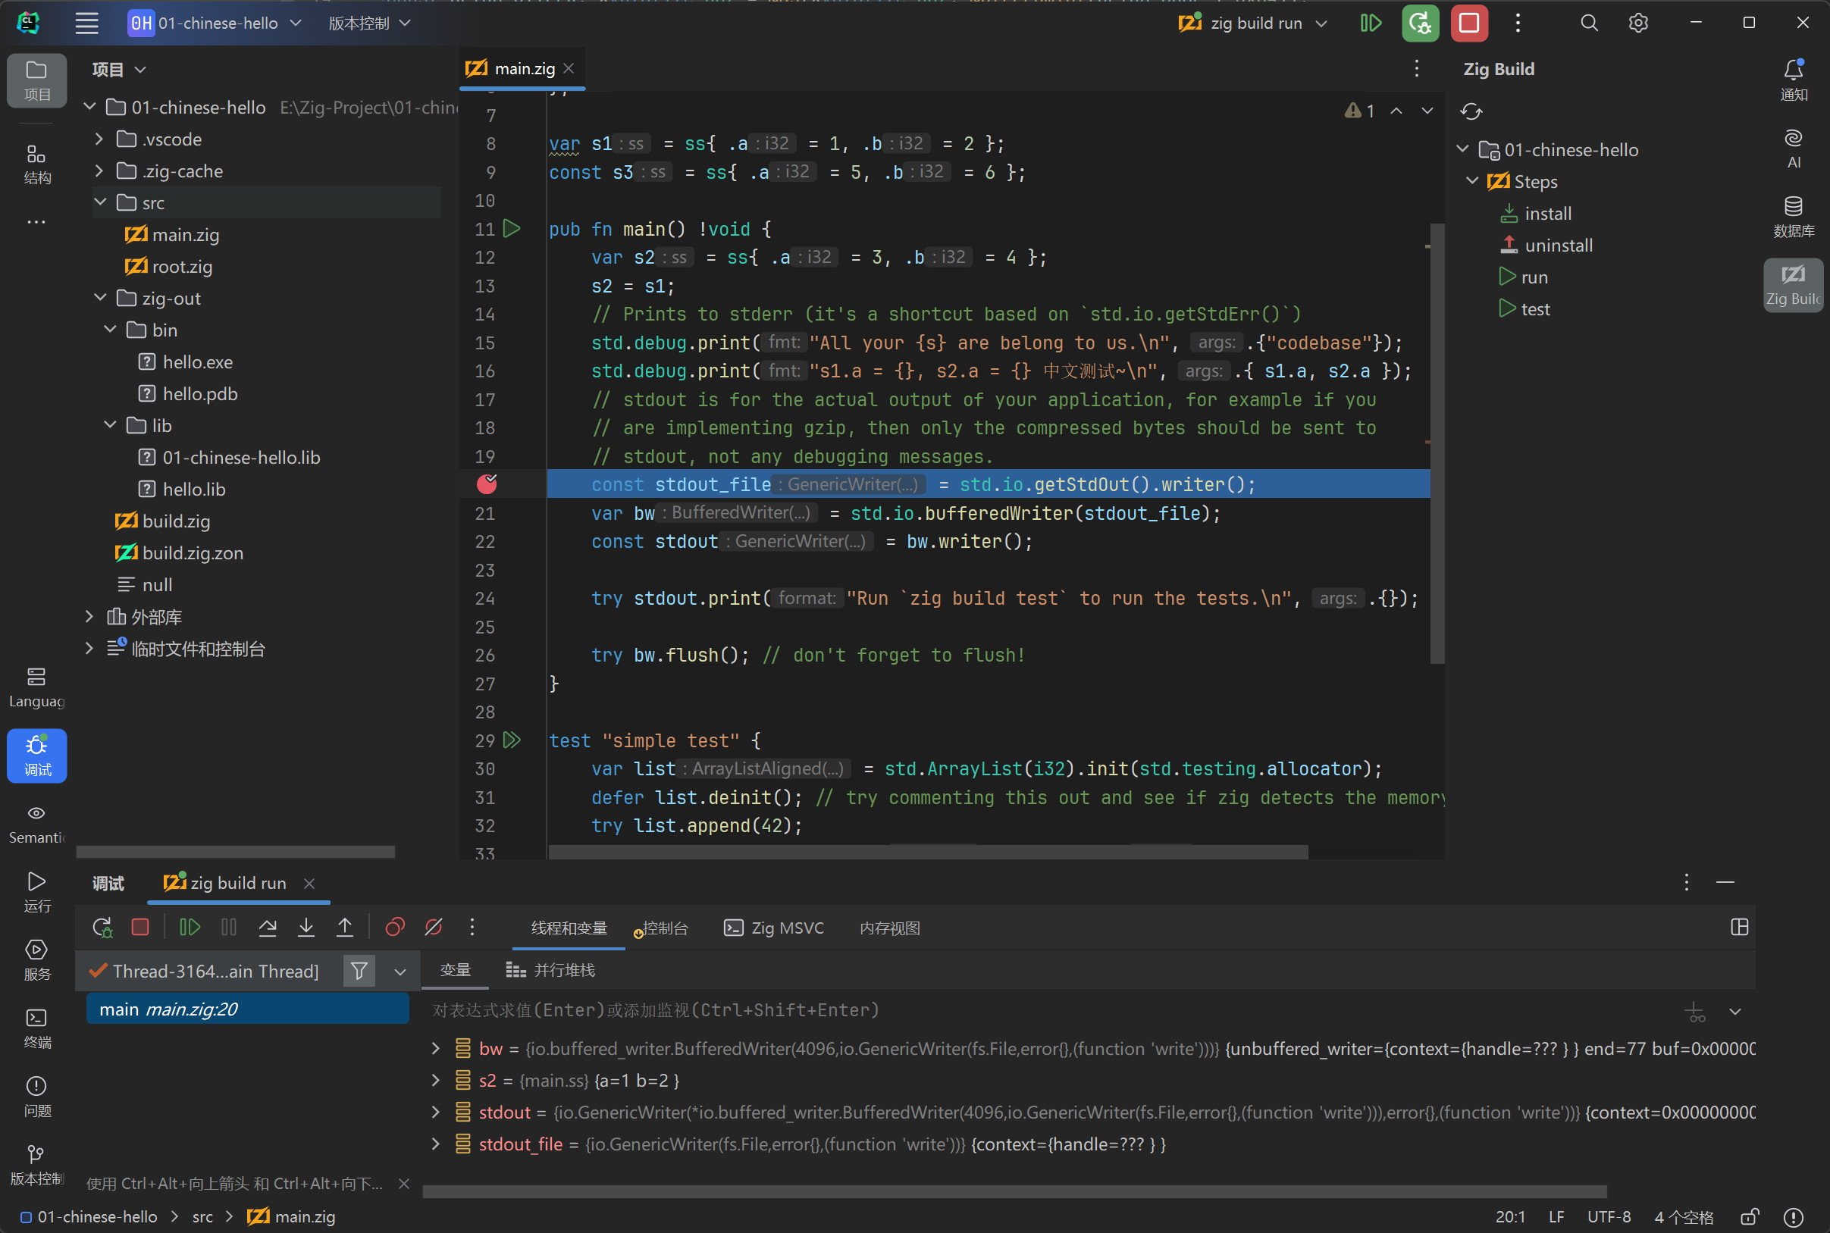Click the Step Into debug icon
The width and height of the screenshot is (1830, 1233).
tap(306, 928)
